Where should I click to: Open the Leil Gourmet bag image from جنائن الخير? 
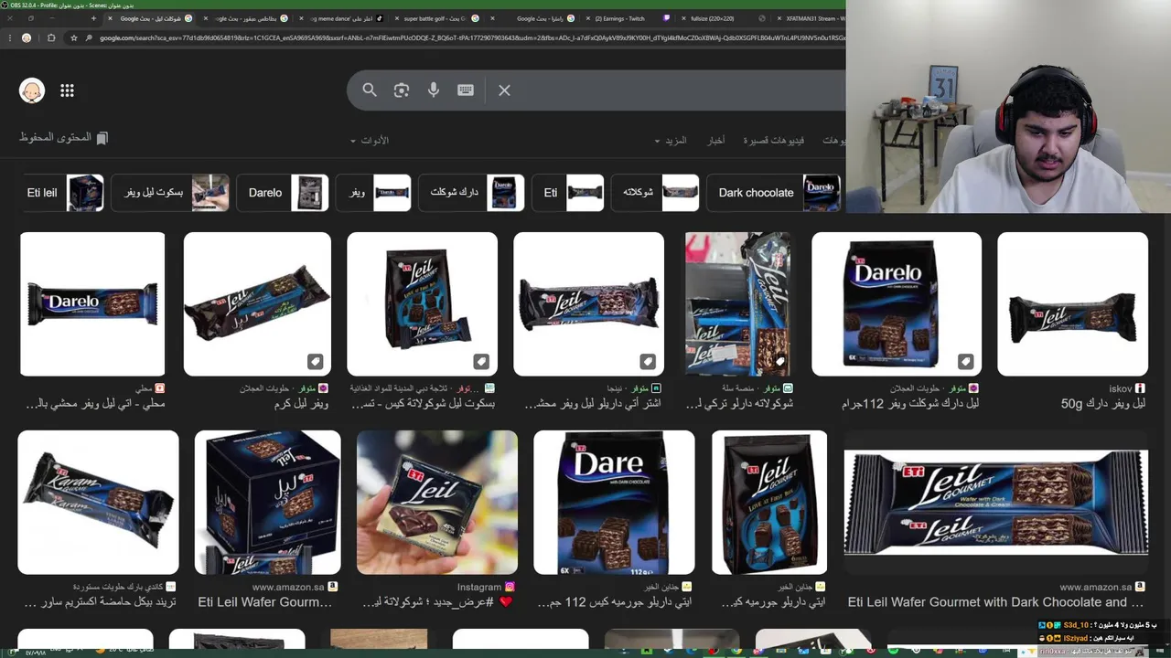pos(769,503)
